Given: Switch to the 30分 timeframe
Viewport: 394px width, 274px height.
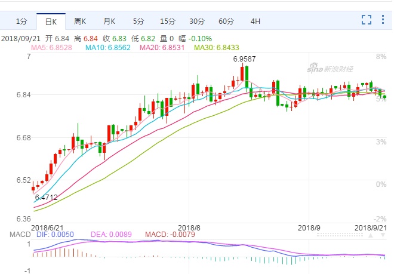Looking at the screenshot, I should [197, 21].
